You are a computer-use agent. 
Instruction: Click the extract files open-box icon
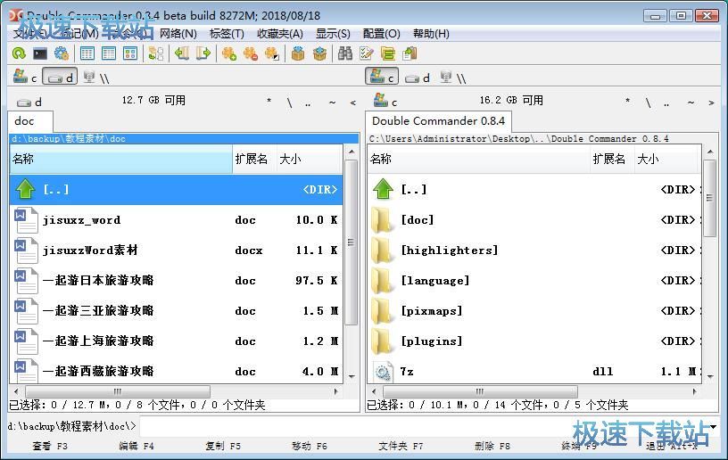319,53
